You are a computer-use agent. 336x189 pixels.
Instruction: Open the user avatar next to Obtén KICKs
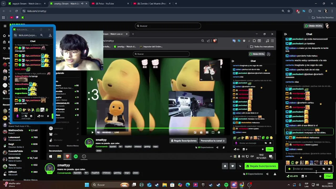[x=327, y=26]
